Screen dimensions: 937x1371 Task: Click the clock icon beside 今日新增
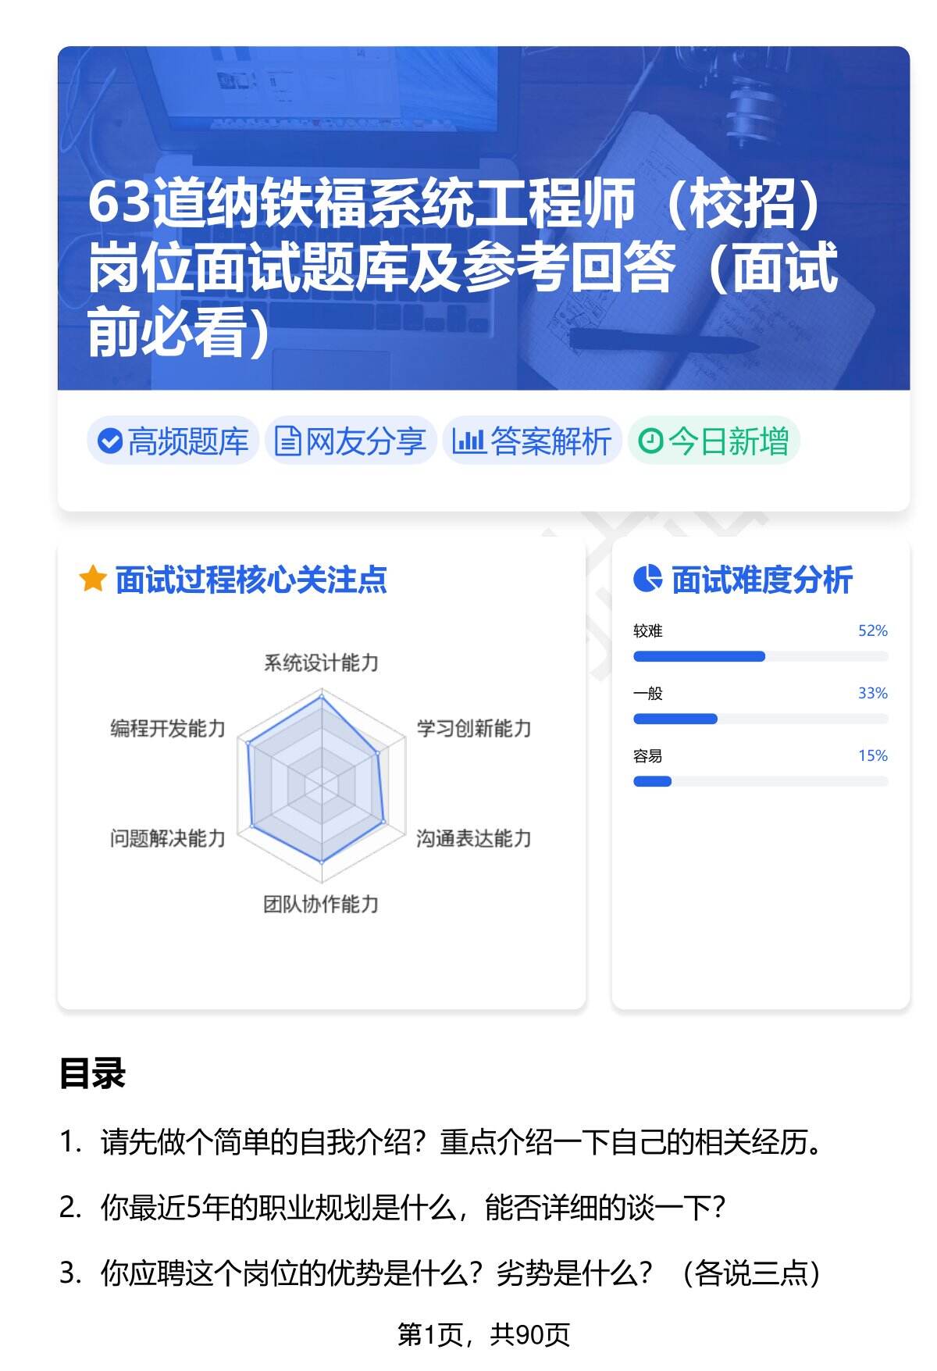click(650, 441)
